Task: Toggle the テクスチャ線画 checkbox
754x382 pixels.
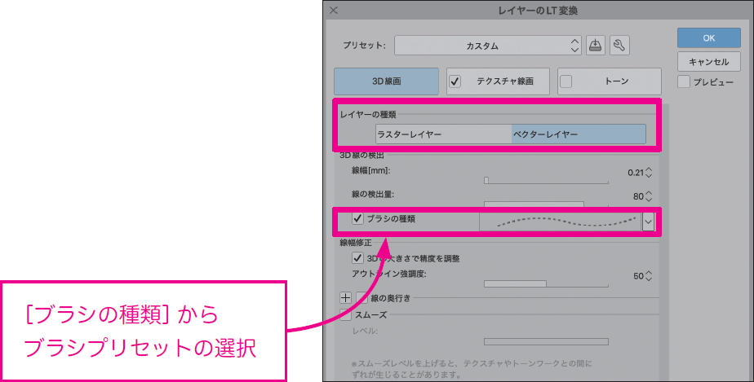Action: coord(456,81)
